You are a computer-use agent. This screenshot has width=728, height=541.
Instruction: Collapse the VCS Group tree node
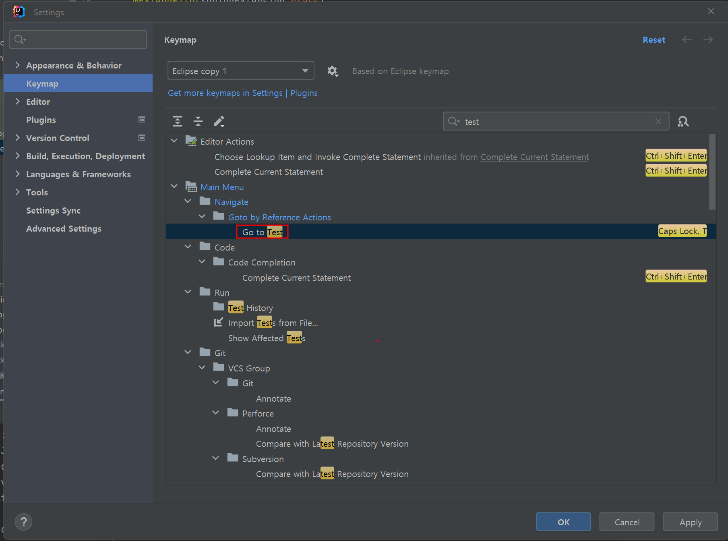click(x=202, y=367)
